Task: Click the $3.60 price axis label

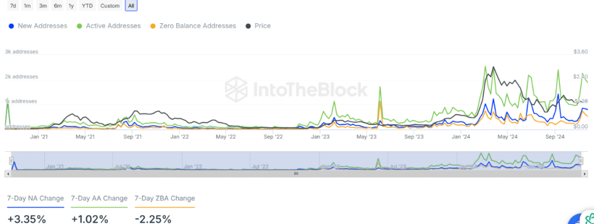Action: tap(581, 52)
